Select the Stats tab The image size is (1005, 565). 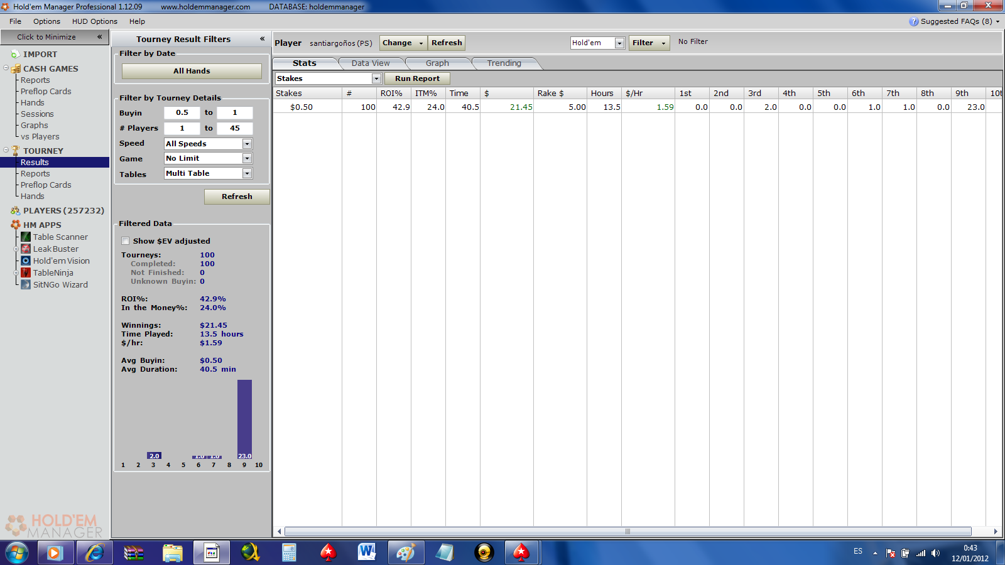(305, 63)
